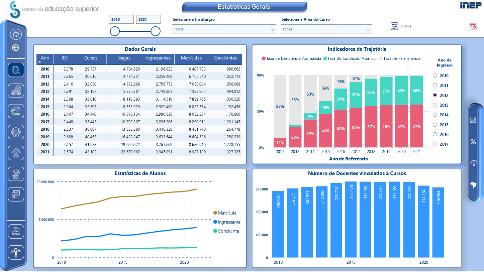
Task: Sort the table by Ano column header
Action: (45, 58)
